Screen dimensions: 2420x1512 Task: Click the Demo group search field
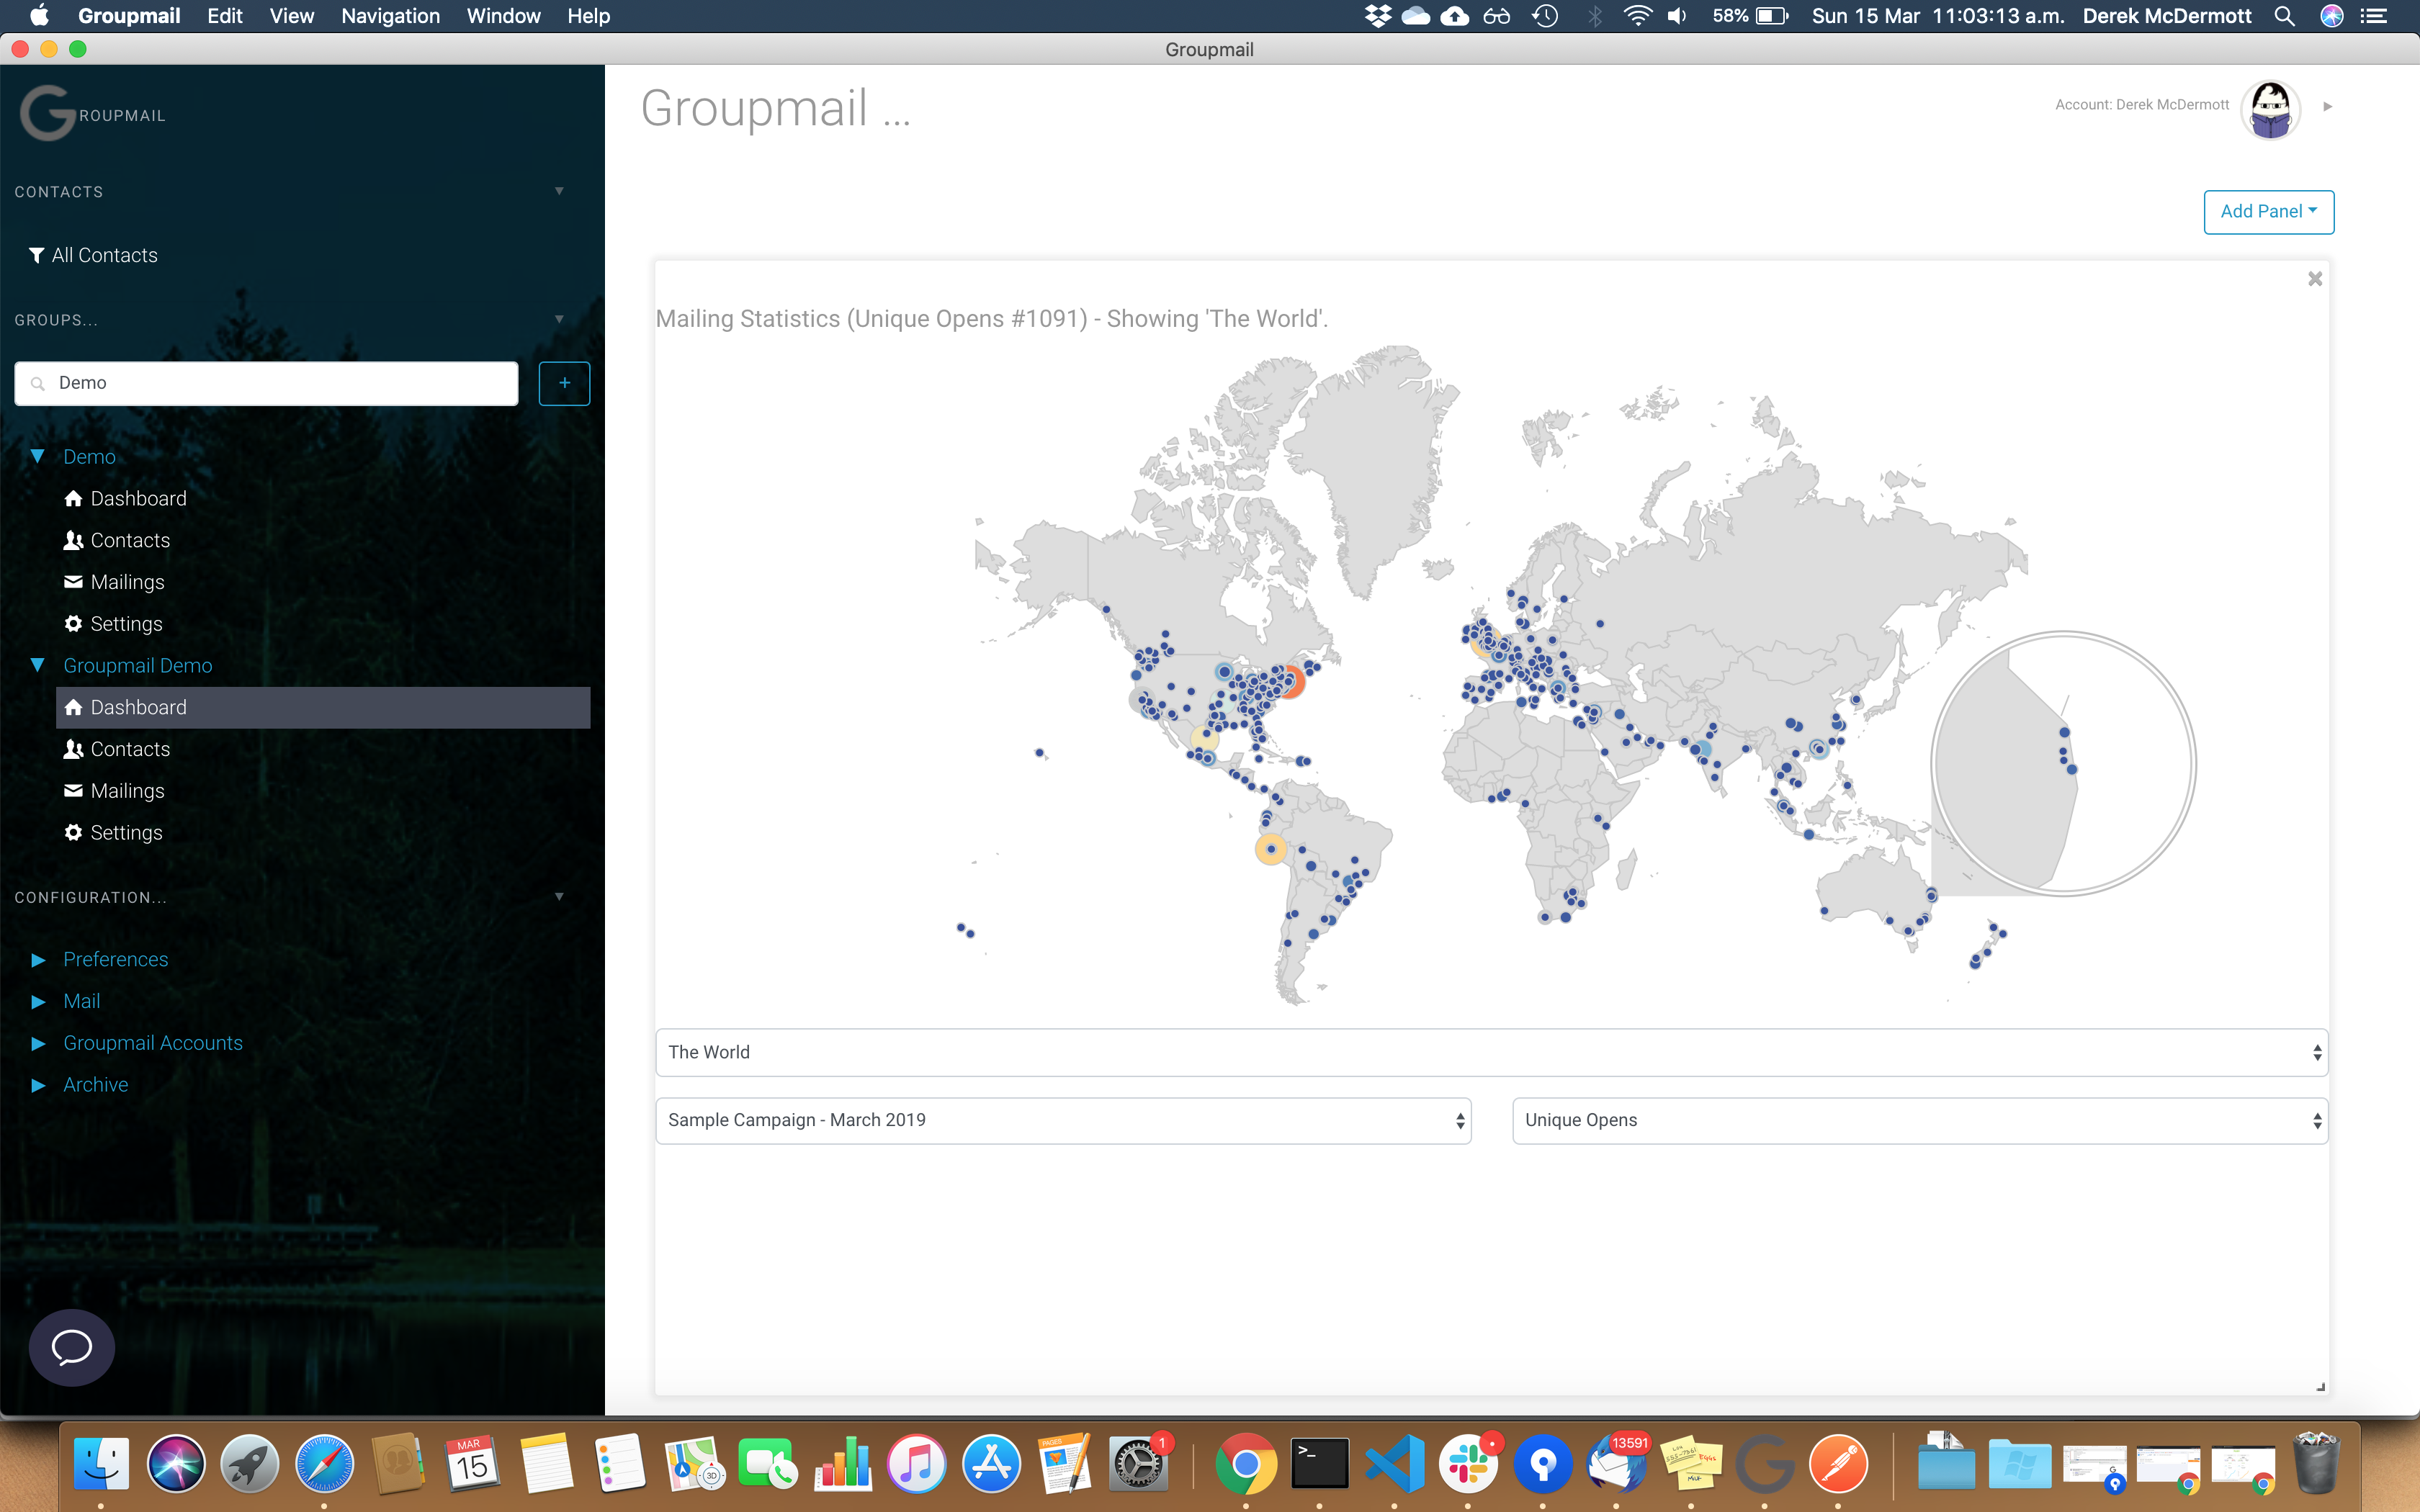266,383
